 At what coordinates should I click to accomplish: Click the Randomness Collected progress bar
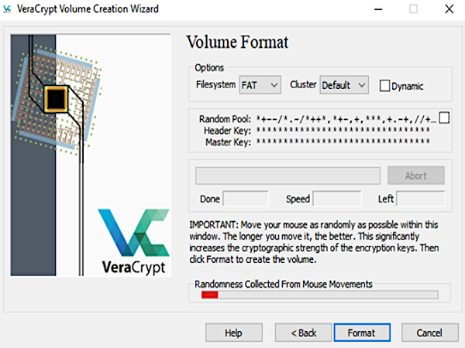(319, 295)
